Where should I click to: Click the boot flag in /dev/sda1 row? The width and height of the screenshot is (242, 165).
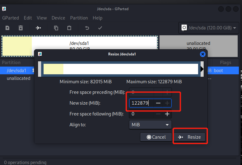click(x=218, y=71)
